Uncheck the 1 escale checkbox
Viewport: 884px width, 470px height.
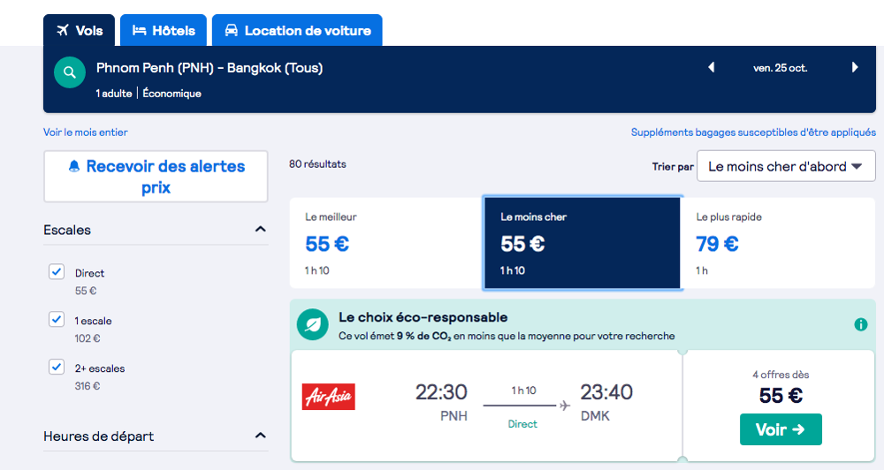click(57, 319)
